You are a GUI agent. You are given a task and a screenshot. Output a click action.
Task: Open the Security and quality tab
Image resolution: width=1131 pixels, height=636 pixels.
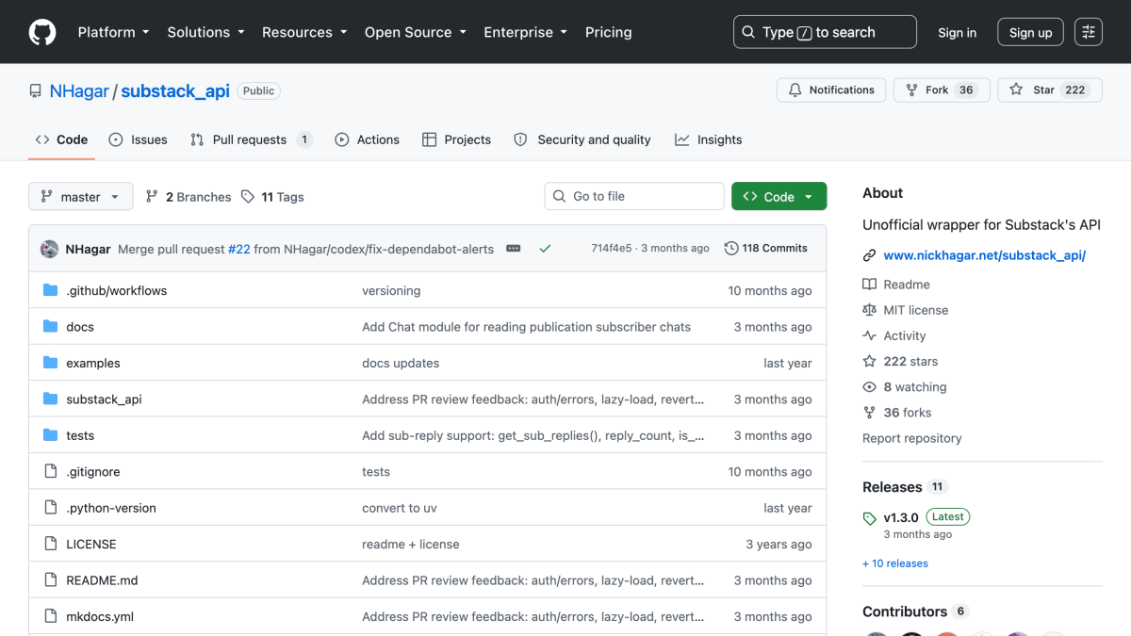click(582, 139)
